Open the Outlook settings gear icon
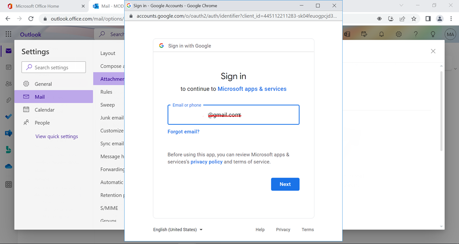 (x=399, y=34)
